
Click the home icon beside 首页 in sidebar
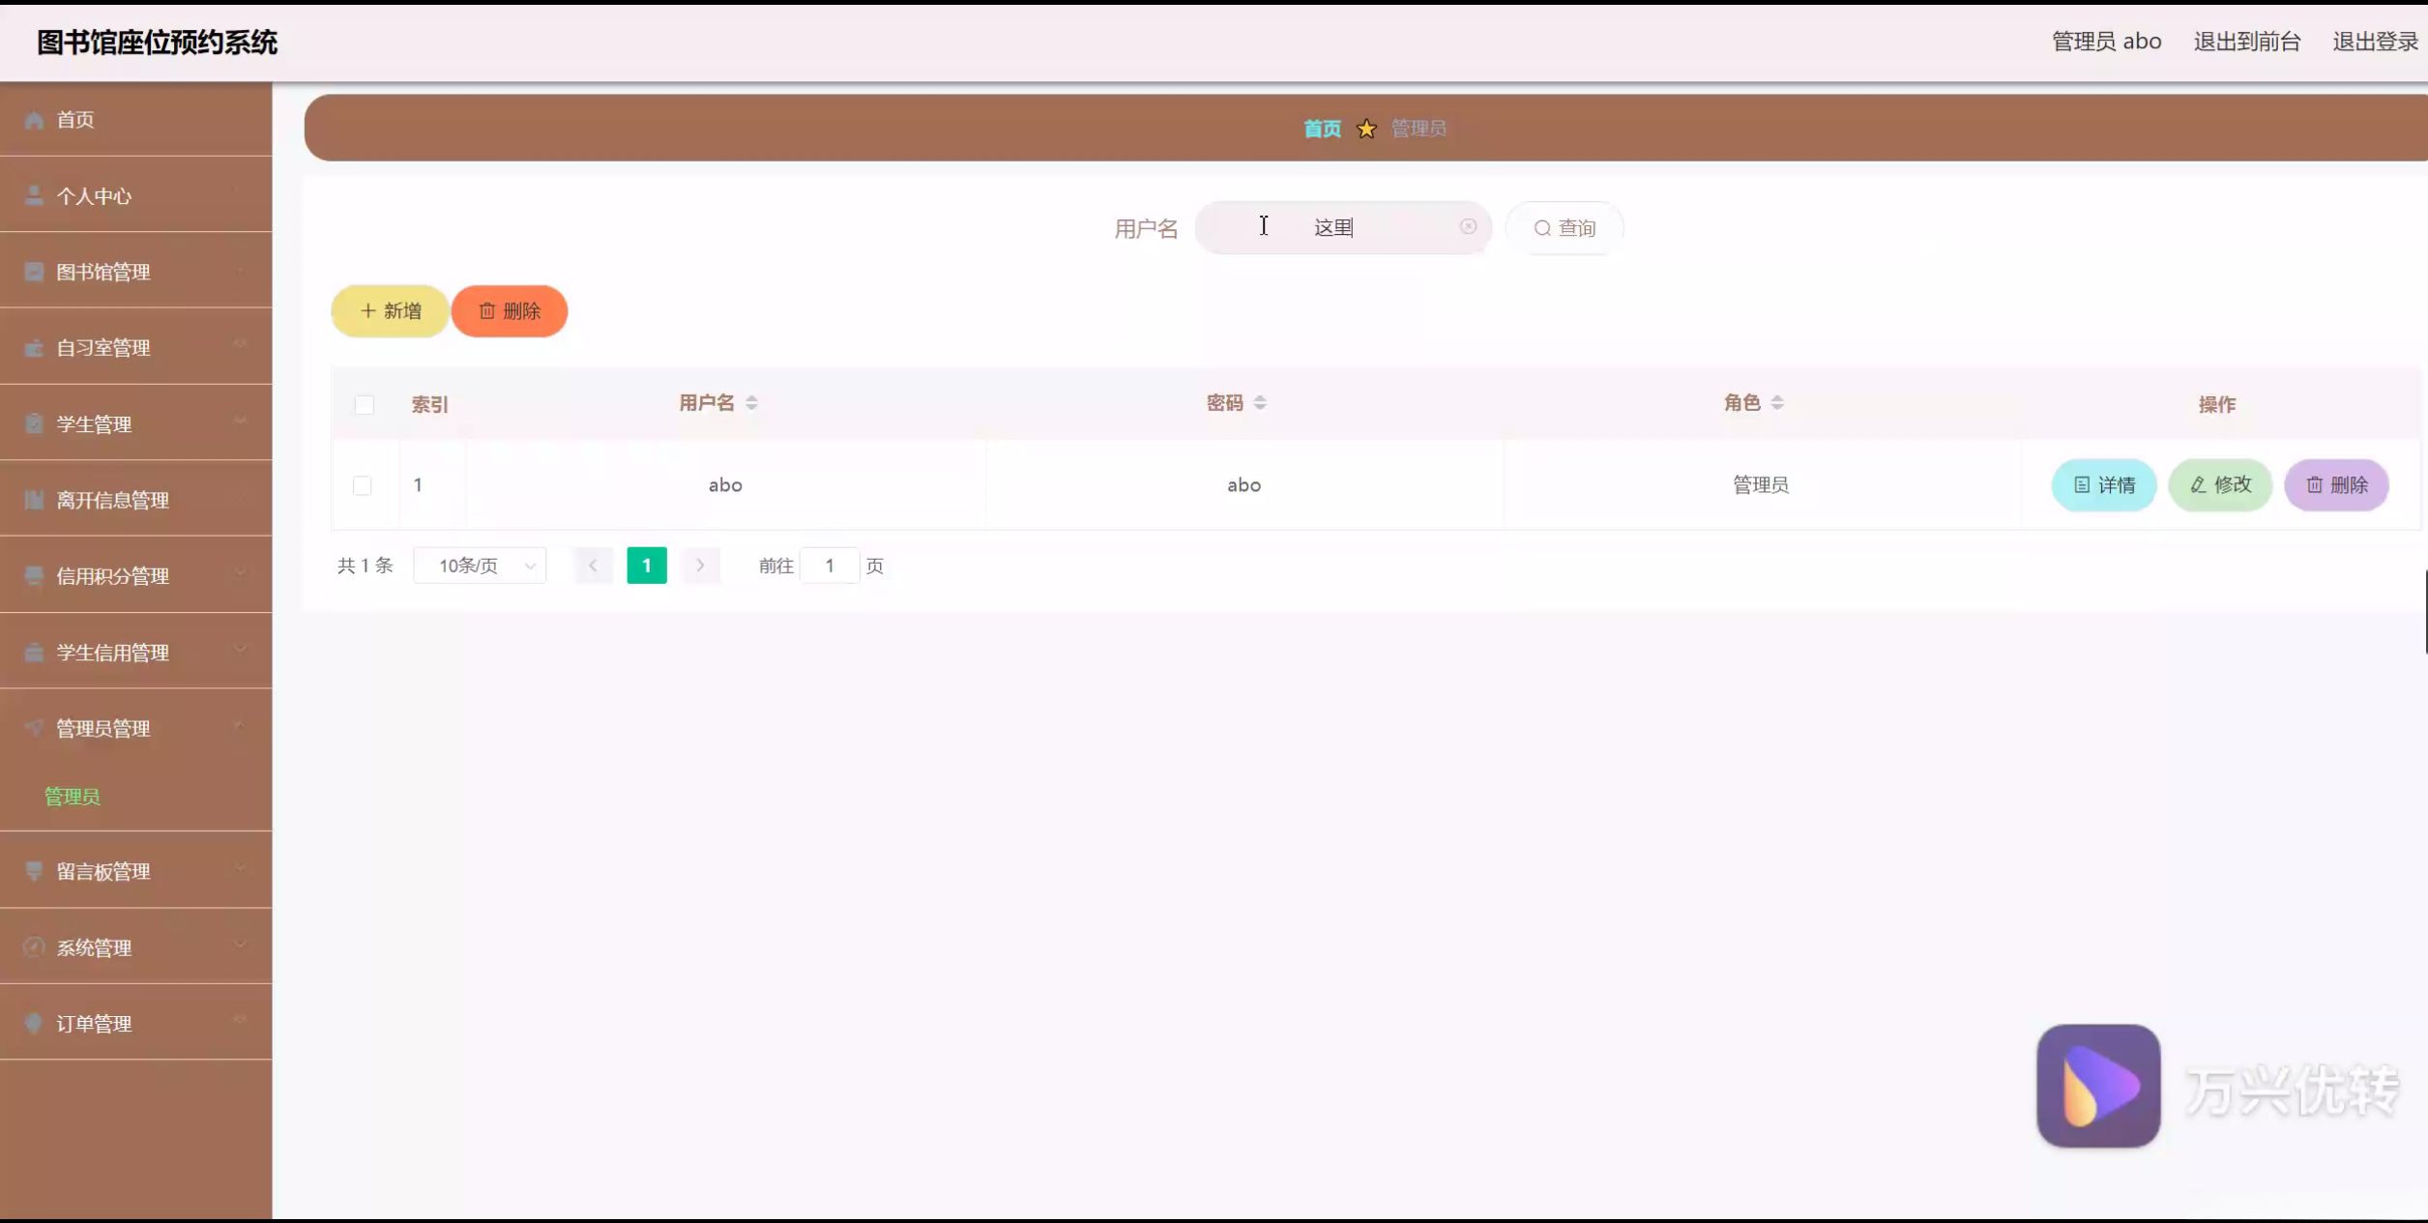[34, 120]
